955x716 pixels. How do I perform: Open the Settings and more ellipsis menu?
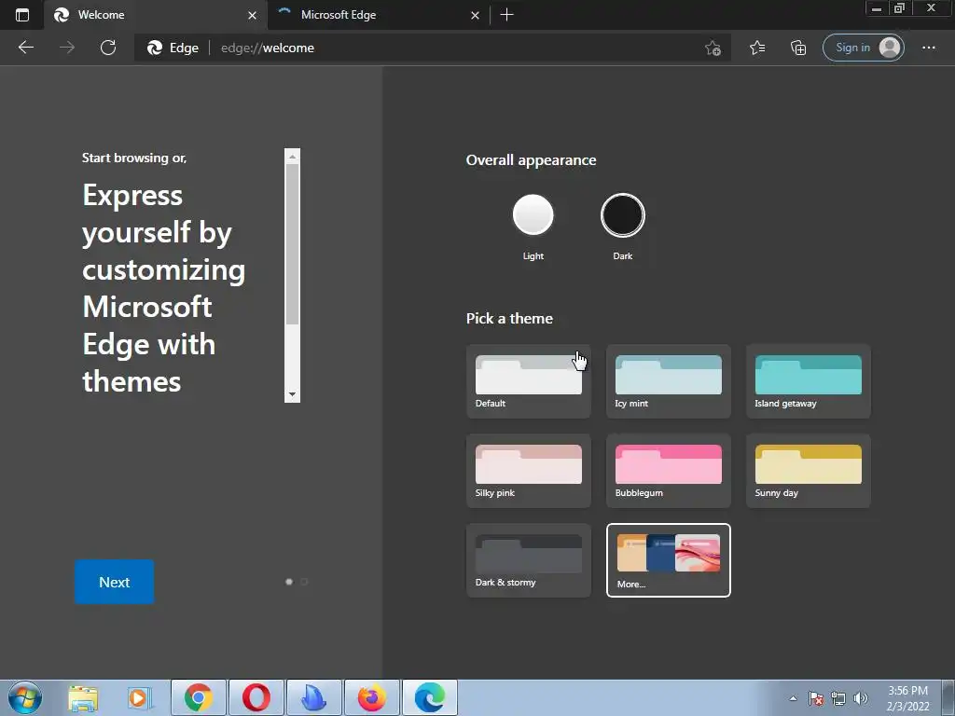tap(928, 48)
